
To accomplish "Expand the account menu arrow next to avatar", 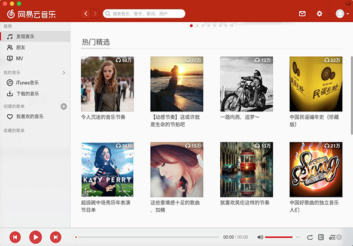I will [x=348, y=14].
